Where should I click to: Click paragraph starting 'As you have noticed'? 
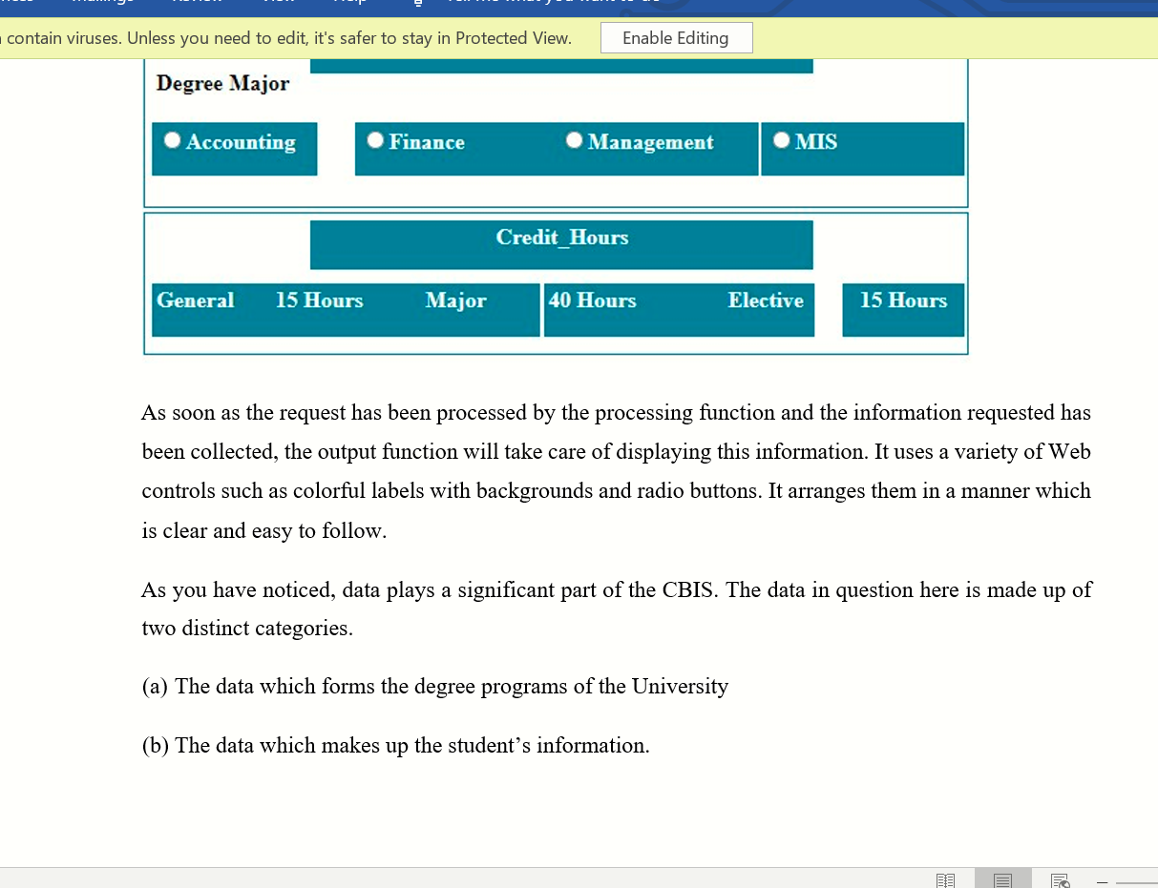617,609
